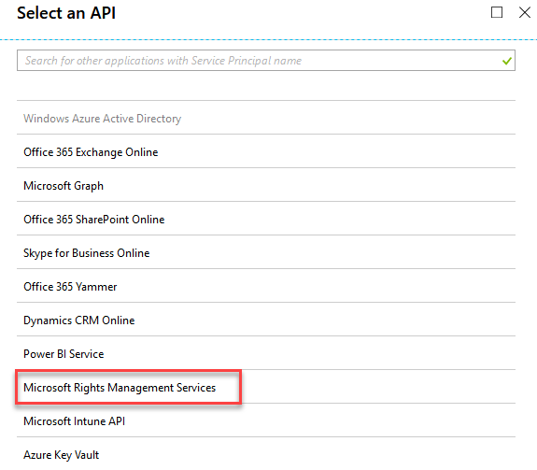Select Microsoft Rights Management Services
The image size is (537, 470).
(266, 387)
